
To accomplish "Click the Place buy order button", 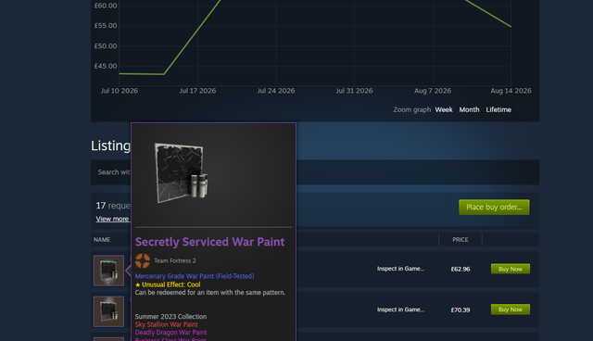I will coord(494,208).
